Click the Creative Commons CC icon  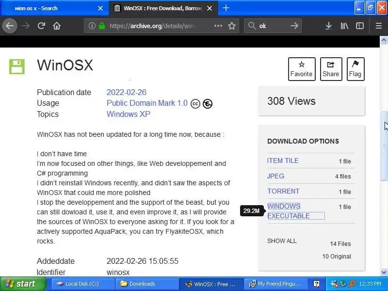point(195,104)
